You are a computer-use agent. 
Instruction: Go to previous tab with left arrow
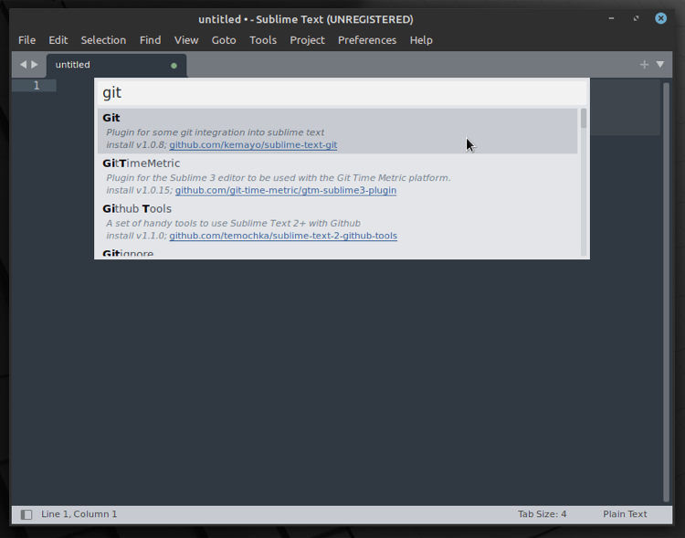pyautogui.click(x=23, y=65)
